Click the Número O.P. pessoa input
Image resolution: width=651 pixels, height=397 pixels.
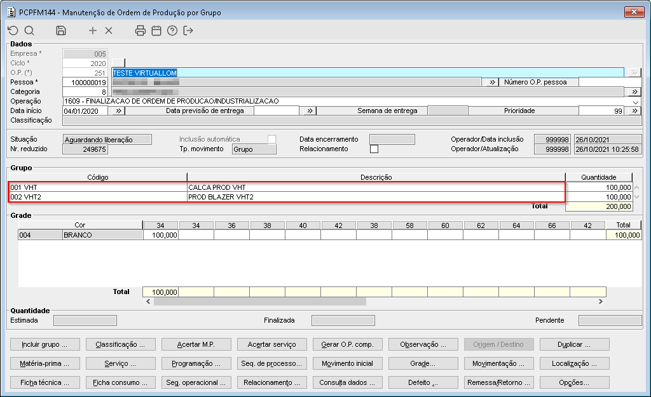(x=610, y=82)
